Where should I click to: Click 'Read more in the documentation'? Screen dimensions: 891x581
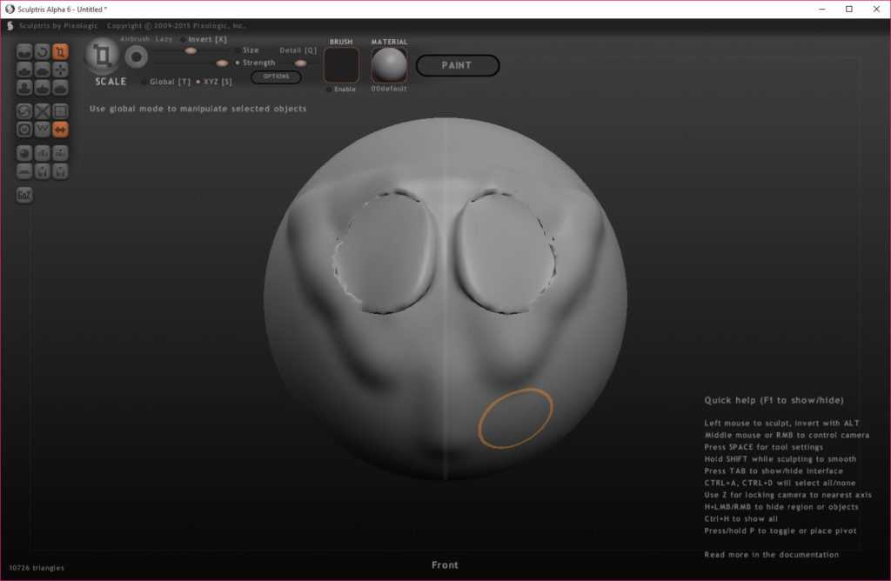pyautogui.click(x=771, y=555)
